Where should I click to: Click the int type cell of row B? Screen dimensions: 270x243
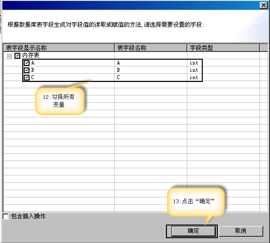point(194,70)
